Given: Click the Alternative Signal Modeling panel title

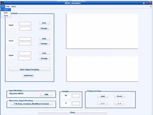Looking at the screenshot, I should click(x=21, y=101).
